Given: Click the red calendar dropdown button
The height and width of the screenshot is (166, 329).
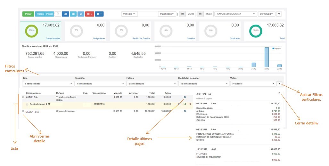Looking at the screenshot, I should tap(90, 14).
